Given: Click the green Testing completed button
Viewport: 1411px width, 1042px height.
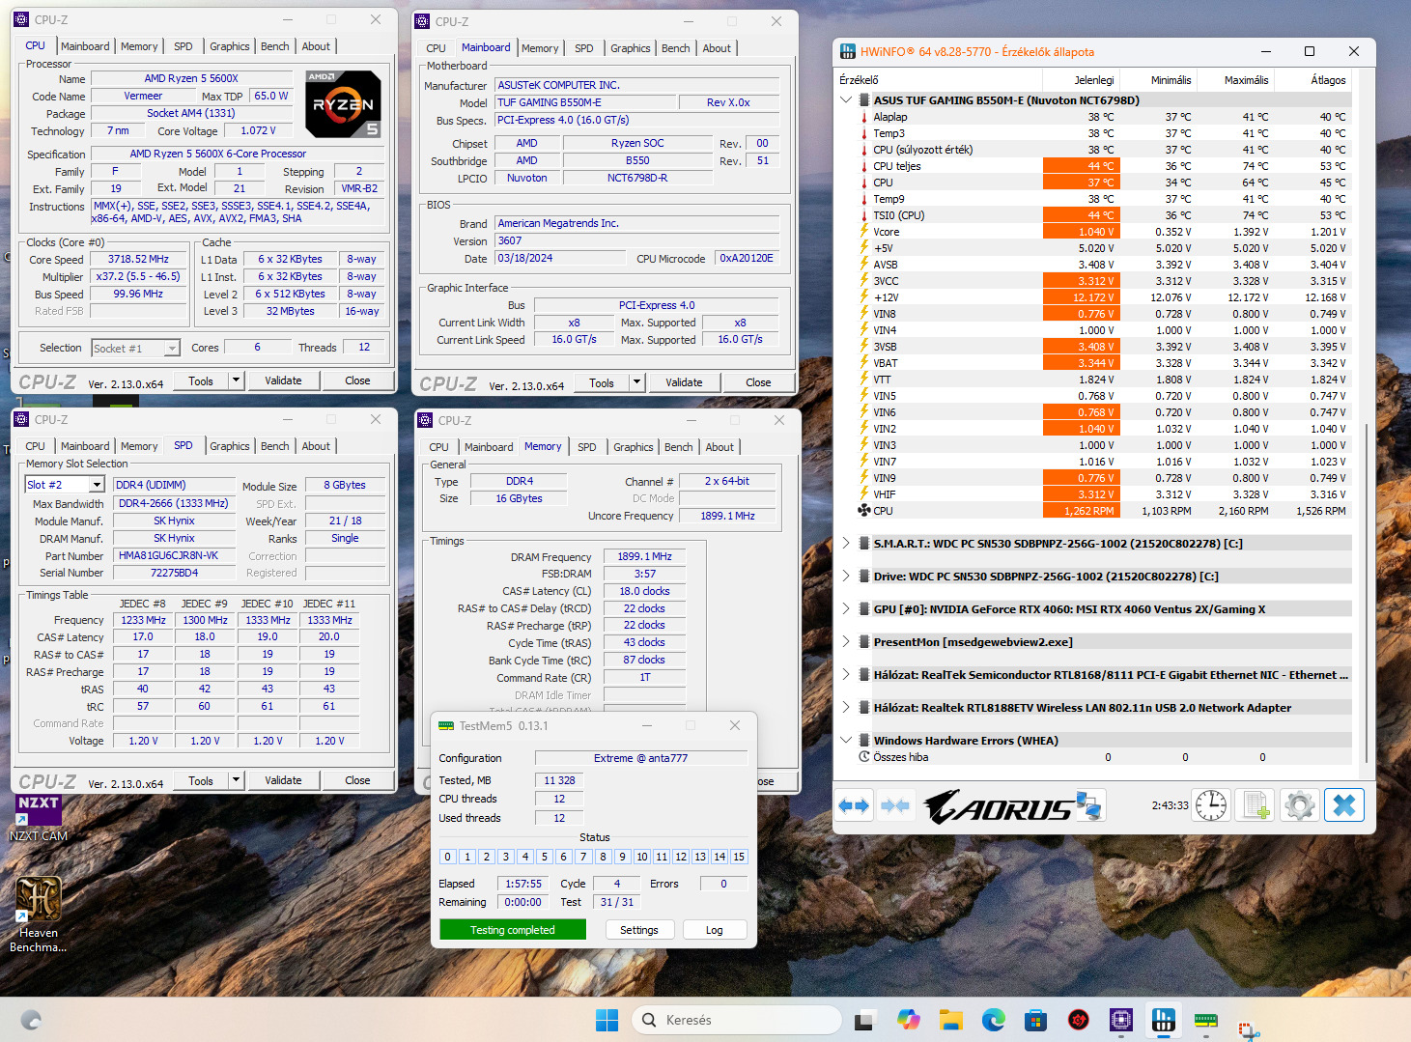Looking at the screenshot, I should [513, 930].
